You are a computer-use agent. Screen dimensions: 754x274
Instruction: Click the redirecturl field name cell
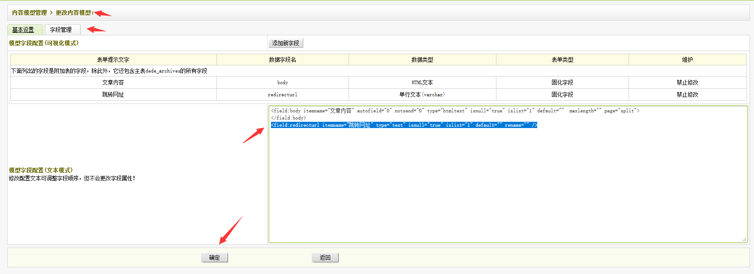pyautogui.click(x=282, y=94)
